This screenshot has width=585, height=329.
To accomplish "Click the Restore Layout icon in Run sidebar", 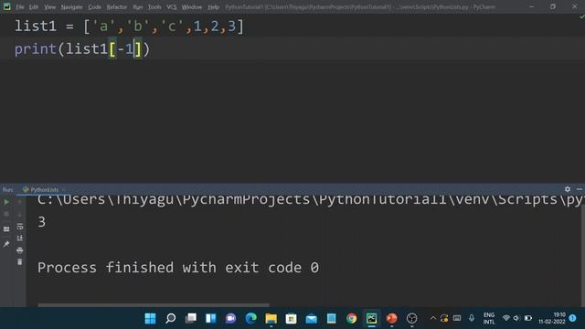I will pyautogui.click(x=6, y=229).
